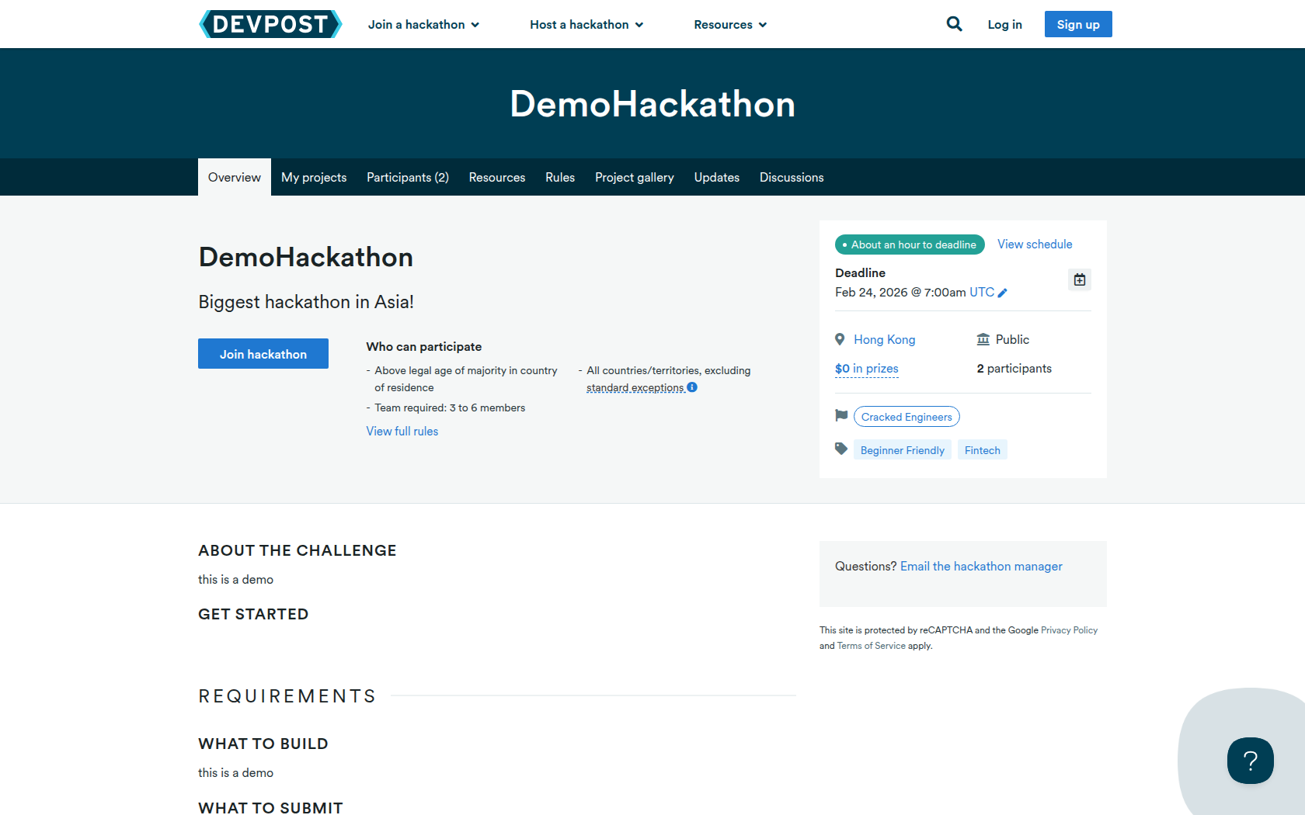Click the Sign up button

click(1077, 24)
